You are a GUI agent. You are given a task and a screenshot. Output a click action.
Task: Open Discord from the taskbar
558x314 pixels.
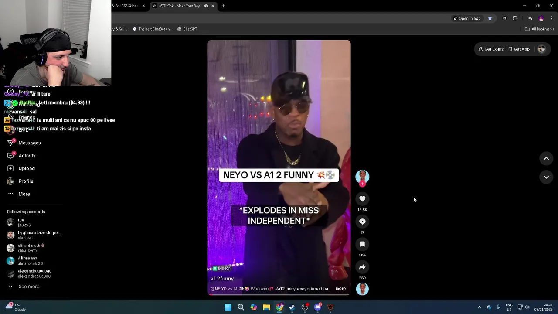pyautogui.click(x=318, y=307)
